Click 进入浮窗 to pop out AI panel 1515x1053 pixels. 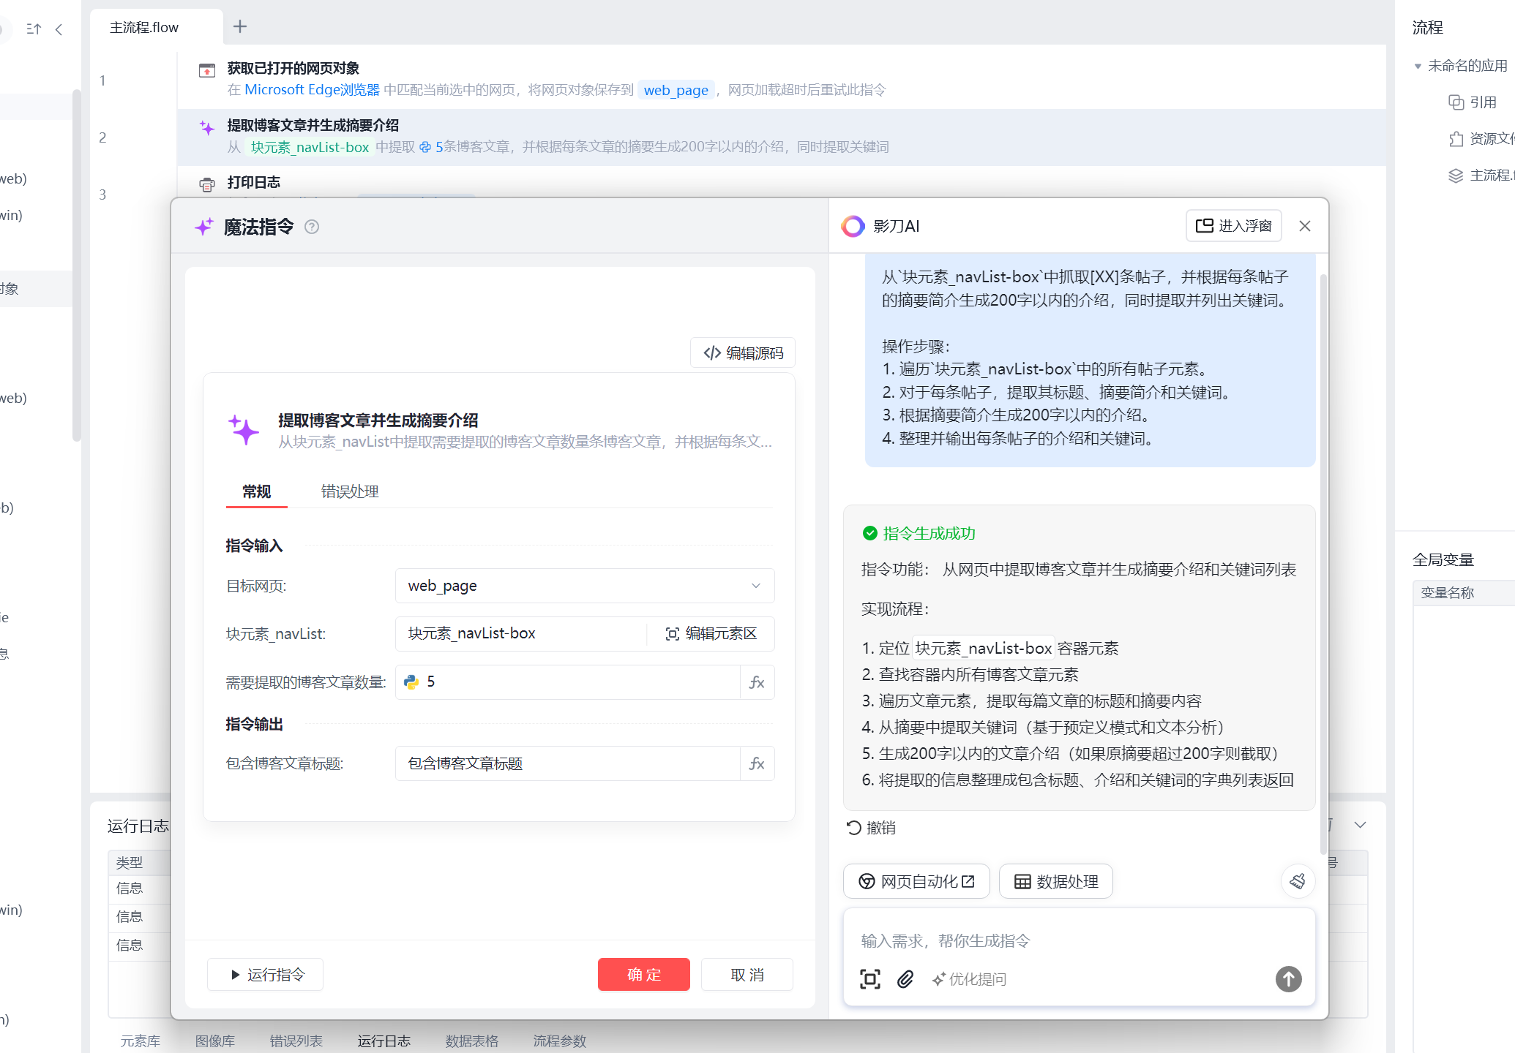pyautogui.click(x=1234, y=226)
